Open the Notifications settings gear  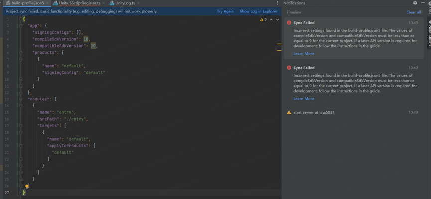[x=415, y=3]
